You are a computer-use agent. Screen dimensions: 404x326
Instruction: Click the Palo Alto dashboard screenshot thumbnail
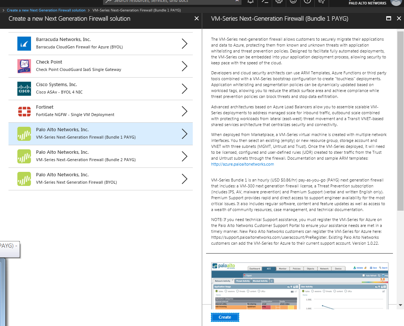pyautogui.click(x=299, y=286)
